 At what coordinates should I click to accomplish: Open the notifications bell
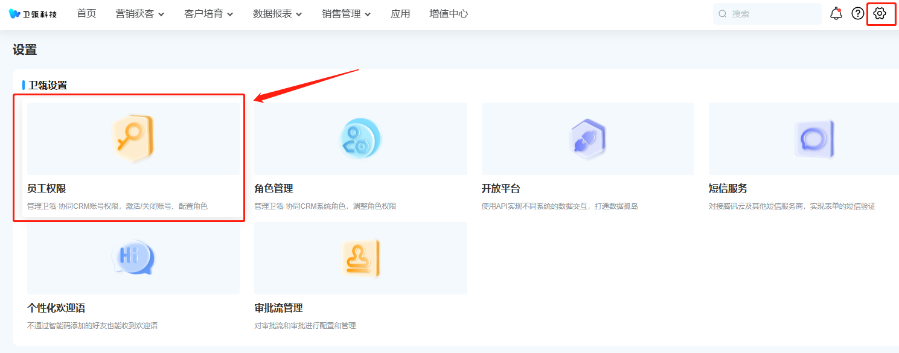pyautogui.click(x=836, y=13)
